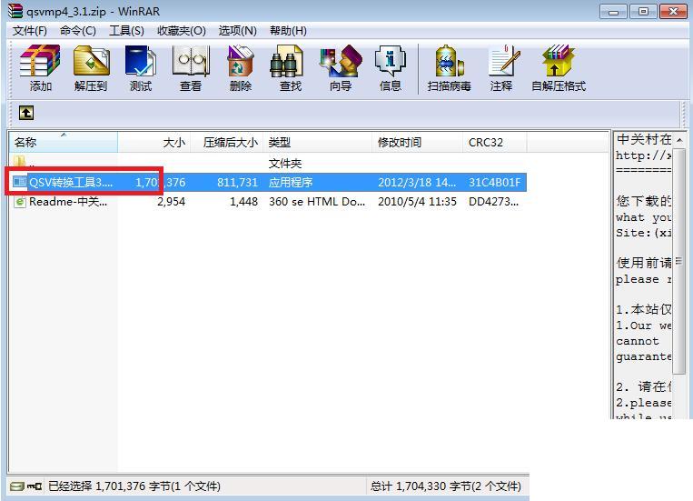
Task: Click the 解压到 (Extract To) icon
Action: pos(91,68)
